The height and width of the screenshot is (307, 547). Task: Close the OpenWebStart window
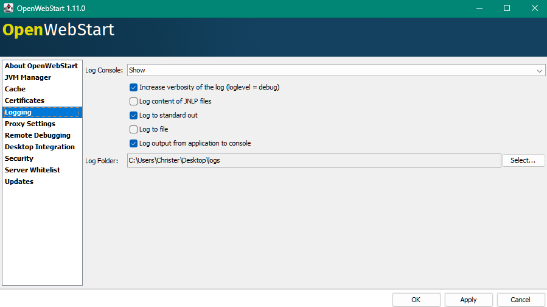click(534, 8)
